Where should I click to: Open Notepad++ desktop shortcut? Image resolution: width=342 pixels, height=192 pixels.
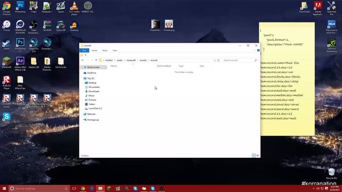click(x=47, y=7)
